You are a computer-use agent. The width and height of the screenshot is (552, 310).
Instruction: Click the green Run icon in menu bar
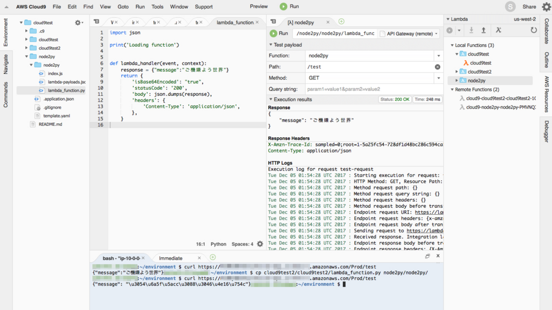(x=284, y=6)
